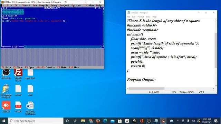Open OBS Studio desktop shortcut
The width and height of the screenshot is (221, 124).
(x=6, y=74)
